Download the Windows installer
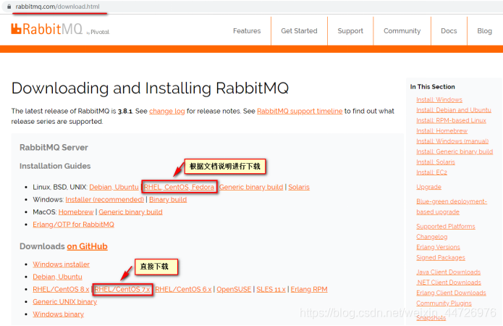The width and height of the screenshot is (503, 326). [62, 264]
